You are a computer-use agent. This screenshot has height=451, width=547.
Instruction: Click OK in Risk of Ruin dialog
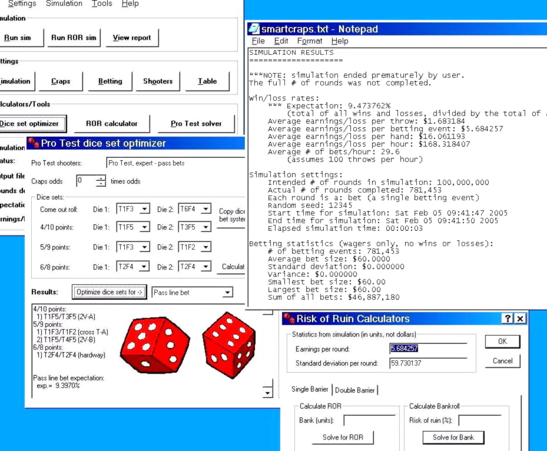pos(502,341)
